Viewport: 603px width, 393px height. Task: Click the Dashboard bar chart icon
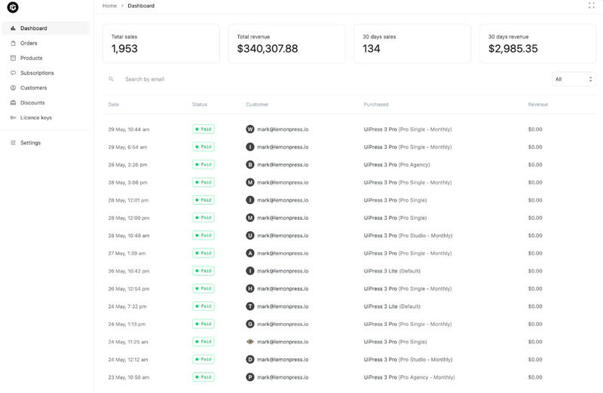[13, 28]
